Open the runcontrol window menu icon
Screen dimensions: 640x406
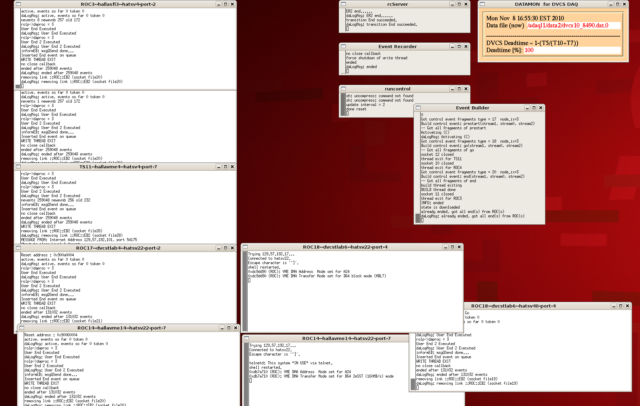[x=343, y=89]
